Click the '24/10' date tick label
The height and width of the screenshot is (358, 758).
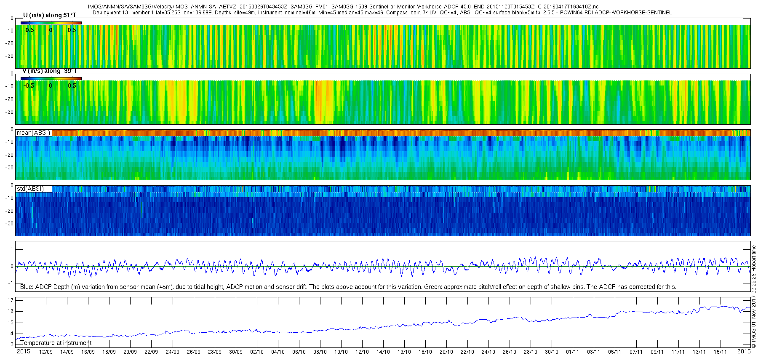coord(488,352)
